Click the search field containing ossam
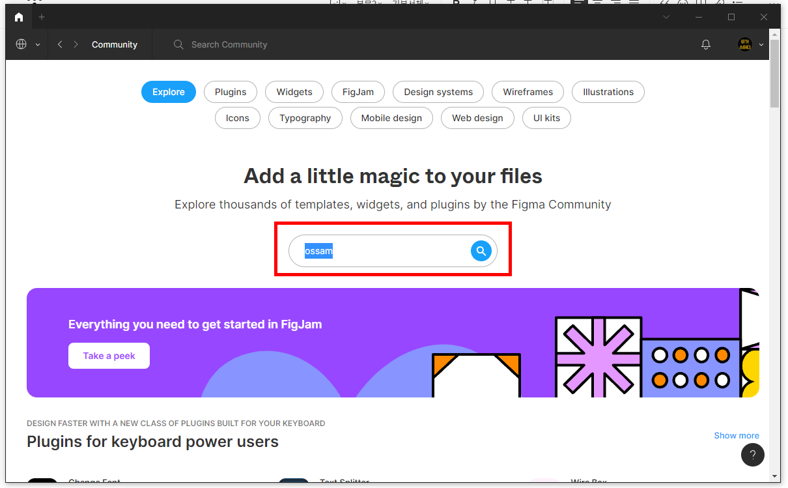The width and height of the screenshot is (788, 488). tap(393, 251)
